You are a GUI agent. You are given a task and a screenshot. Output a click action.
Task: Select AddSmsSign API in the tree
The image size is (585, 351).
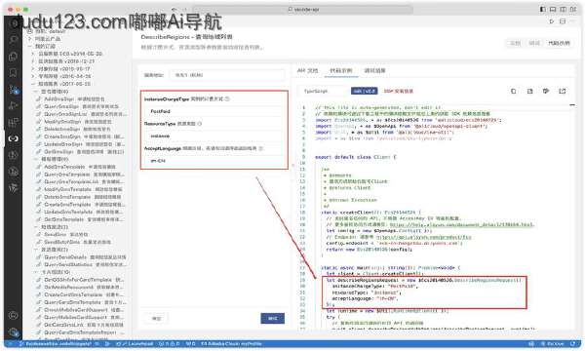pyautogui.click(x=71, y=99)
